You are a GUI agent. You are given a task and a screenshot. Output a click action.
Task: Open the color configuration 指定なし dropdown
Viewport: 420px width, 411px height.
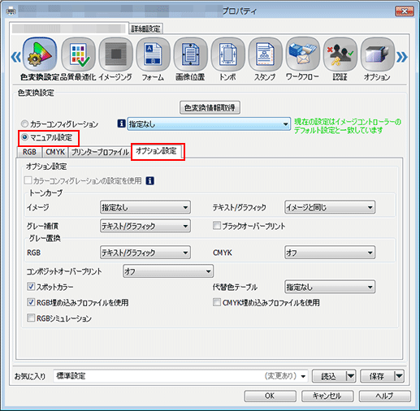[209, 124]
